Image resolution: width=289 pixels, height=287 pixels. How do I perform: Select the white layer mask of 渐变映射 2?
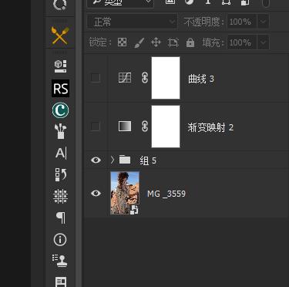(x=166, y=127)
